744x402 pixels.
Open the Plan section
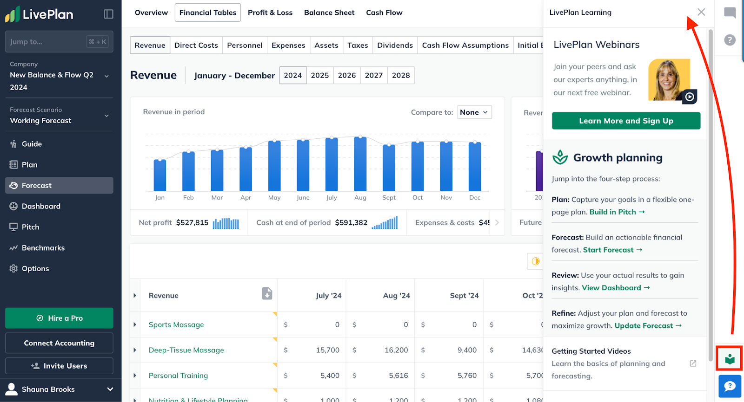(x=59, y=165)
